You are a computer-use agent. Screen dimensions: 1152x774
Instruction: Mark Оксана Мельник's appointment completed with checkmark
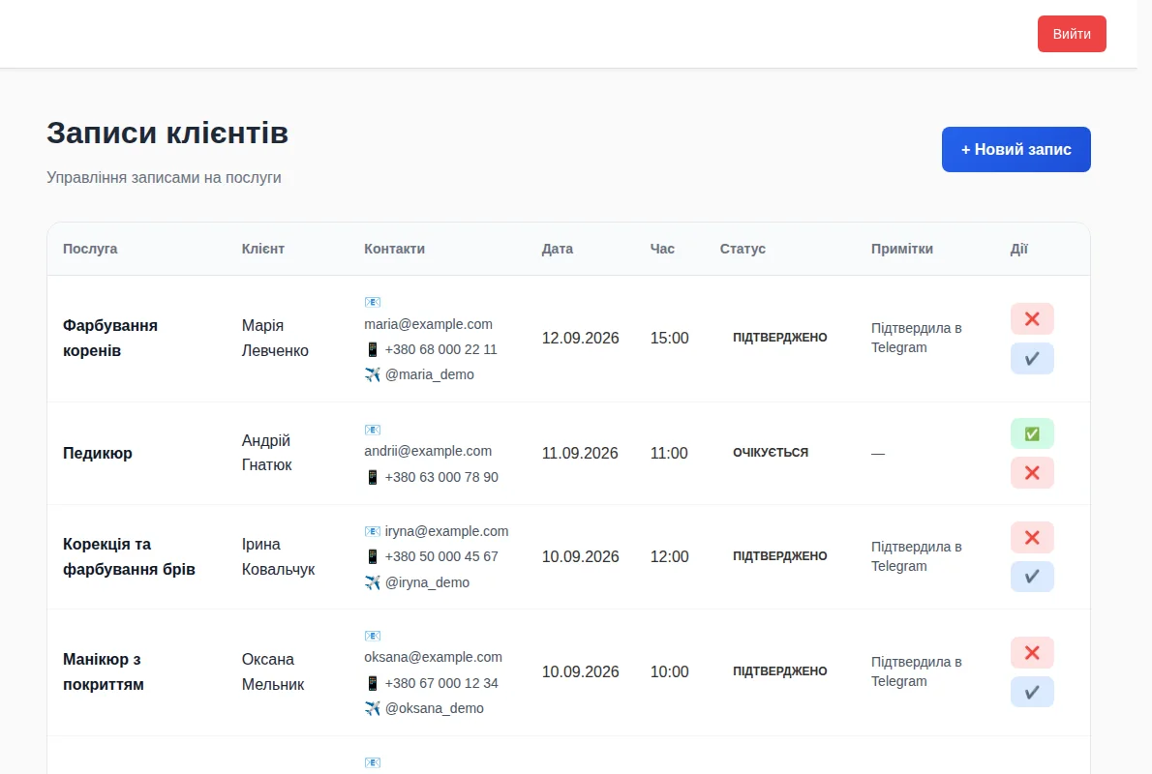click(1032, 692)
